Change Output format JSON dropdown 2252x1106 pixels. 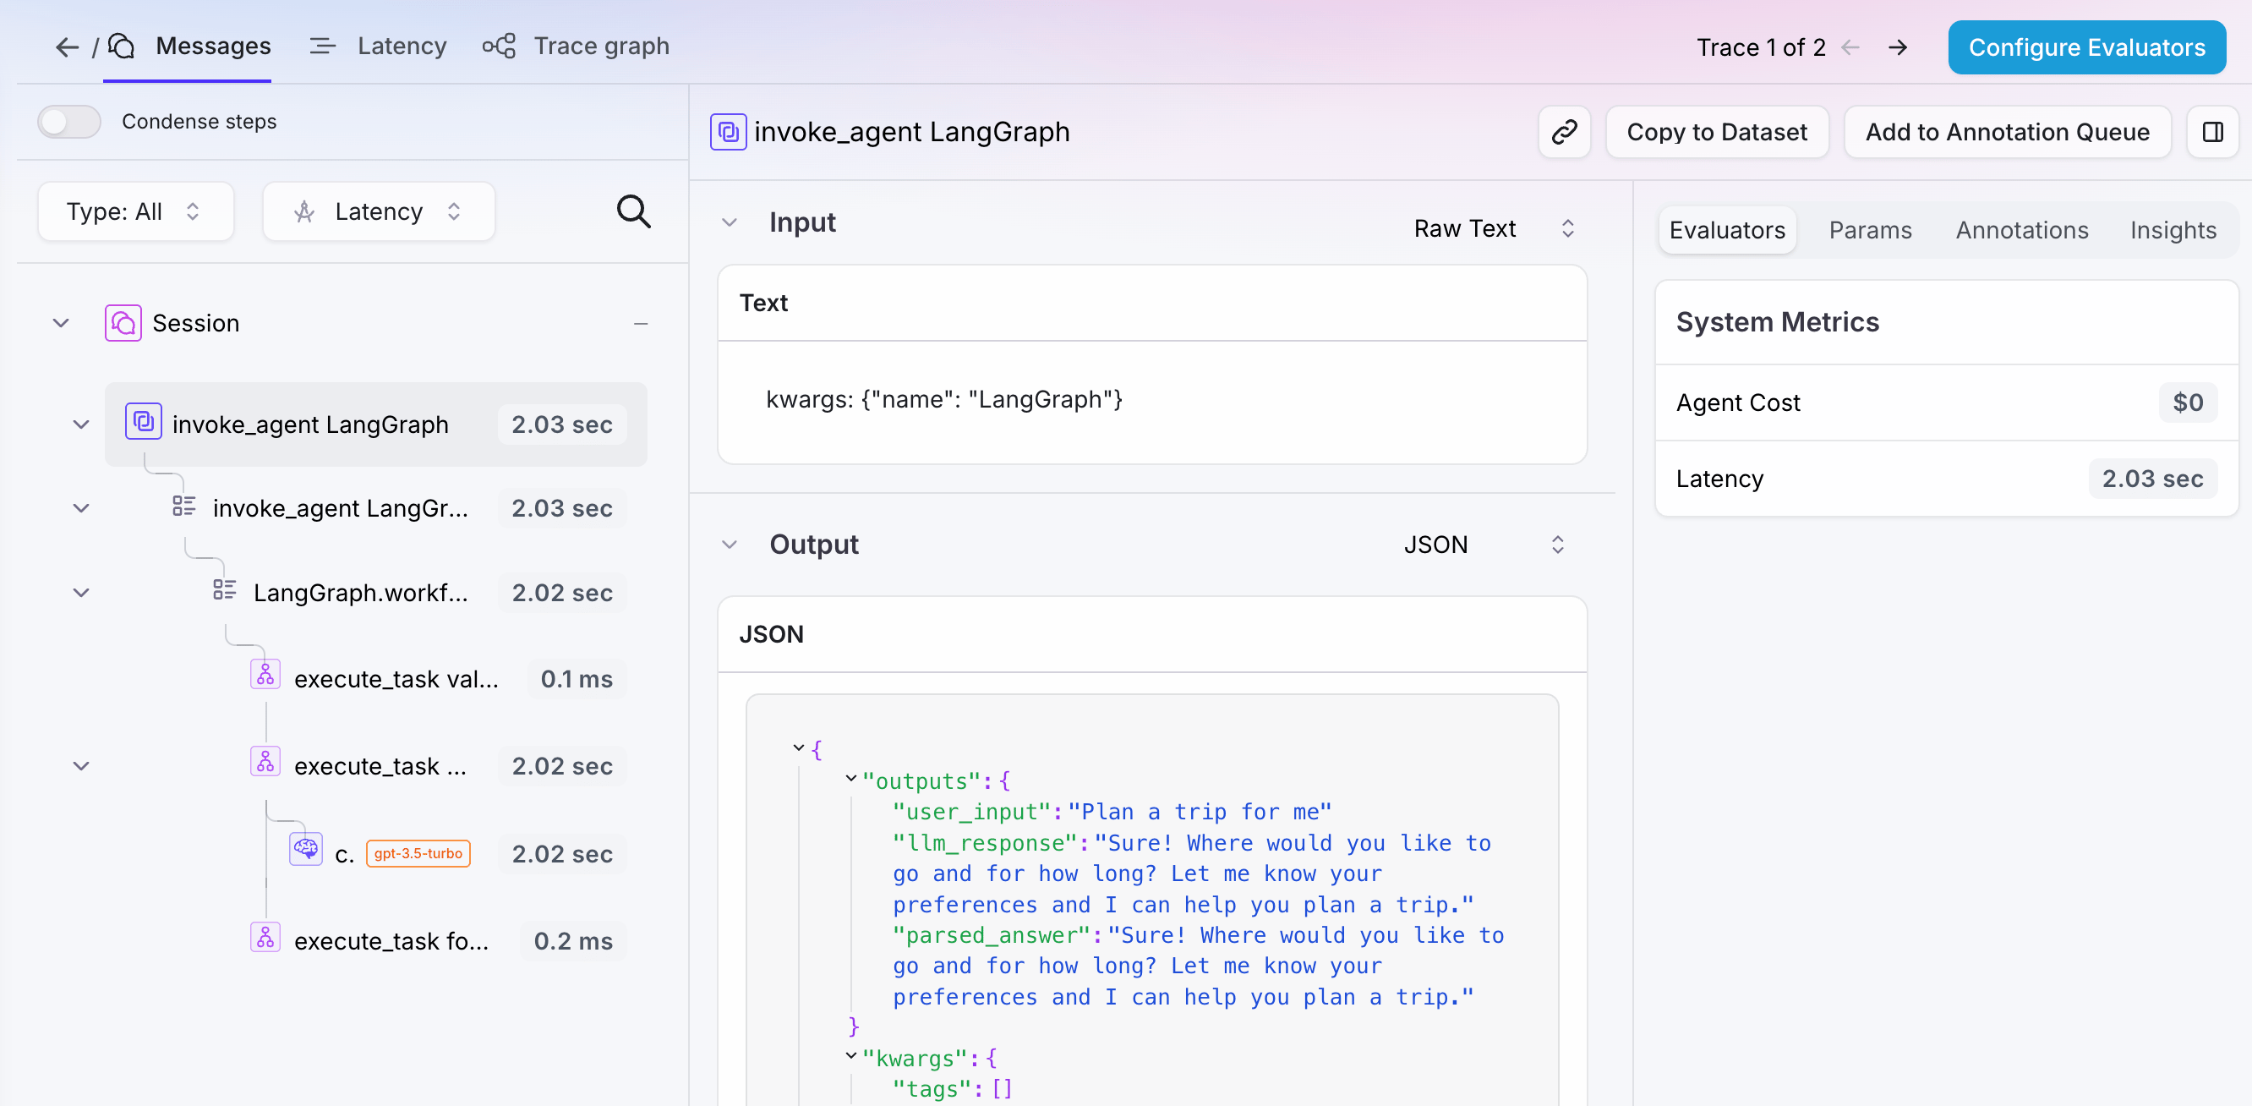pos(1484,545)
